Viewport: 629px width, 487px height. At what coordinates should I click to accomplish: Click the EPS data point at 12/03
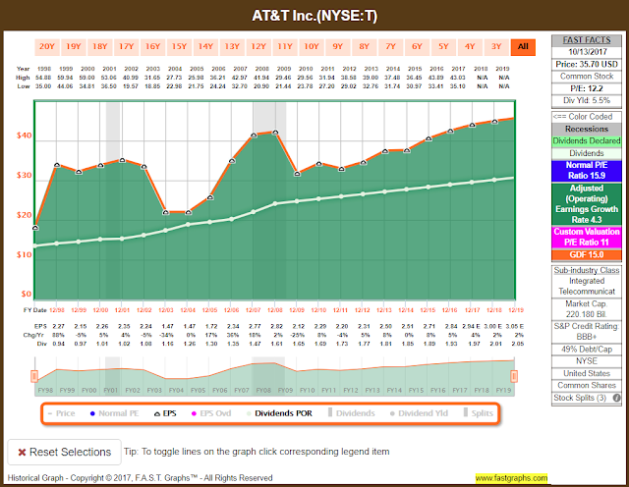(166, 212)
